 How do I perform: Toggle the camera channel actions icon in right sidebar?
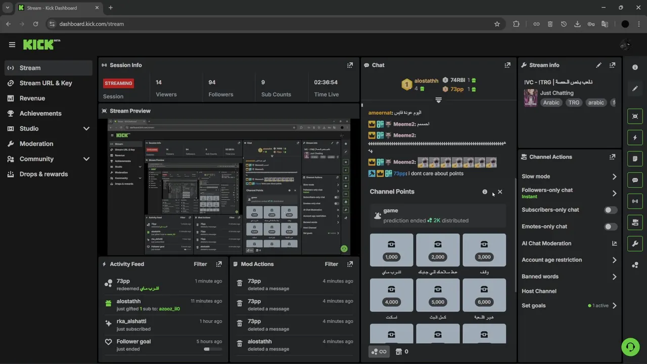pos(635,222)
